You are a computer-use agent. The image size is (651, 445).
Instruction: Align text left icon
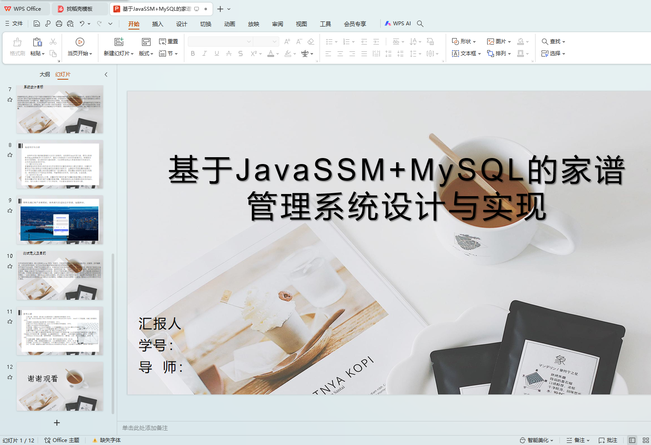point(328,54)
